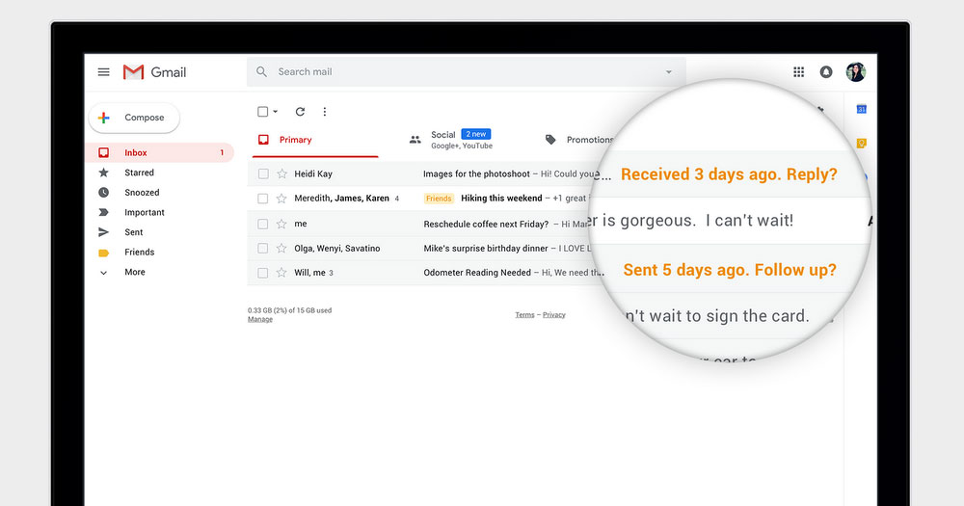This screenshot has height=506, width=964.
Task: Click the Friends label chip on Hiking email
Action: pyautogui.click(x=439, y=199)
